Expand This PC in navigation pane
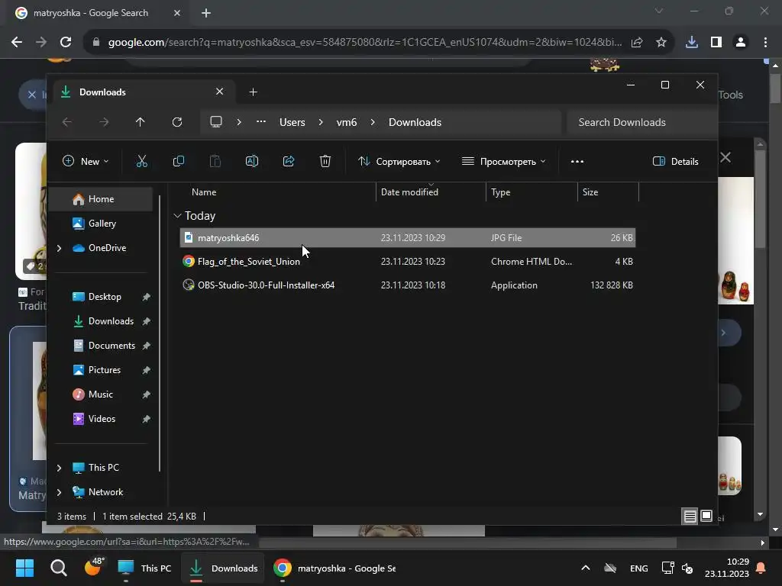The width and height of the screenshot is (782, 586). coord(59,468)
